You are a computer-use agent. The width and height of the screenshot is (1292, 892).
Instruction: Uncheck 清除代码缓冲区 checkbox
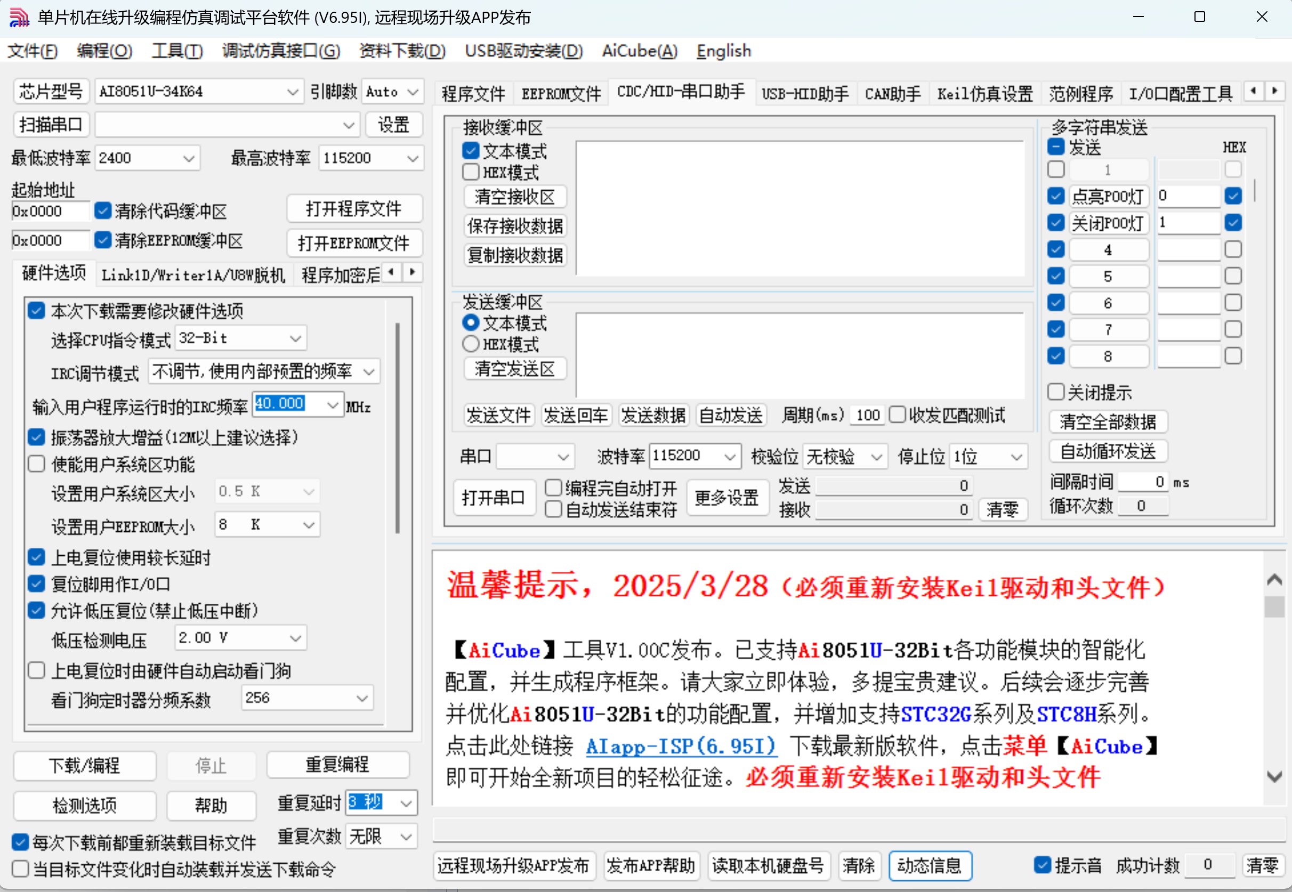(x=103, y=210)
